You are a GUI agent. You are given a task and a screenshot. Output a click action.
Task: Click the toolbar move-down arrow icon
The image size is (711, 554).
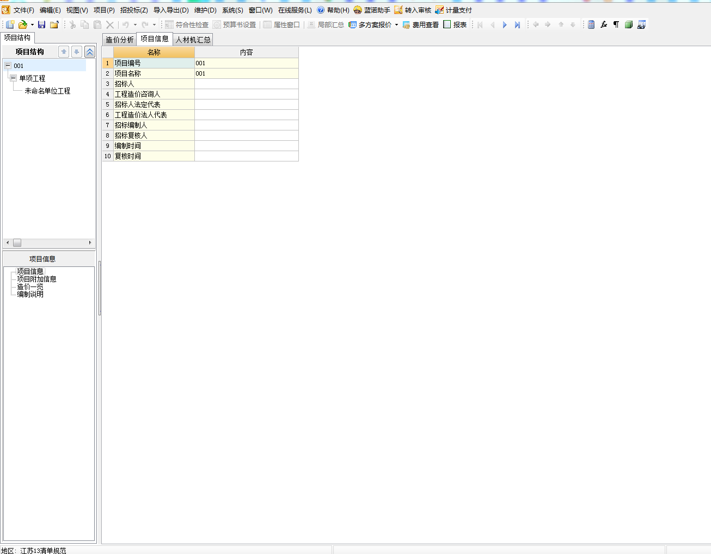tap(573, 24)
